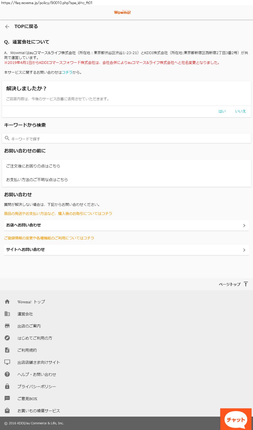Click the back arrow icon near TOPに戻る
This screenshot has height=430, width=253.
coord(7,27)
